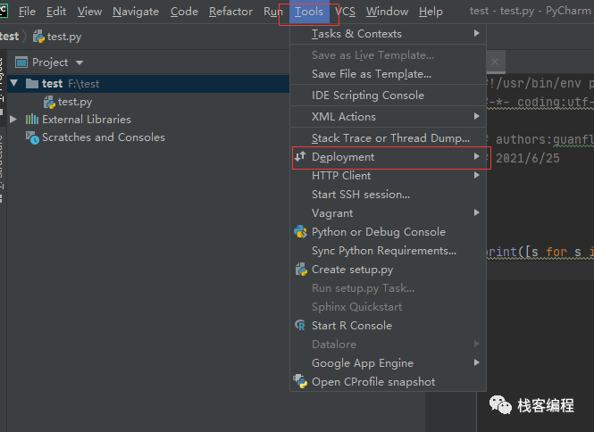
Task: Choose Create setup.py
Action: click(388, 270)
